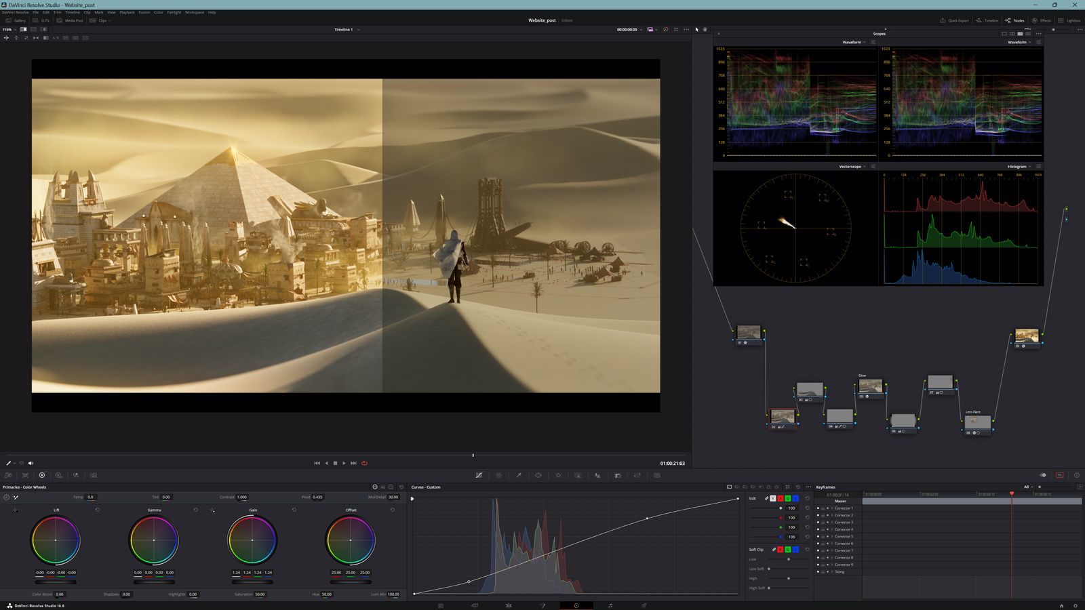Image resolution: width=1085 pixels, height=610 pixels.
Task: Select the Color Wheels primaries palette icon
Action: (x=41, y=475)
